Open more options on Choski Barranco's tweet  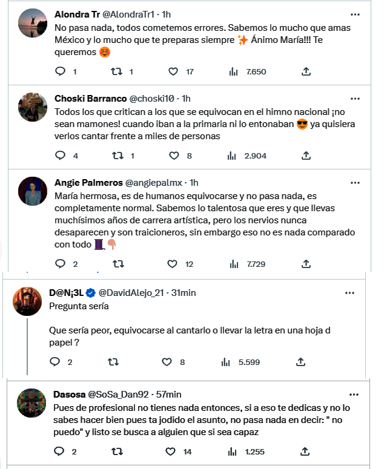click(355, 98)
